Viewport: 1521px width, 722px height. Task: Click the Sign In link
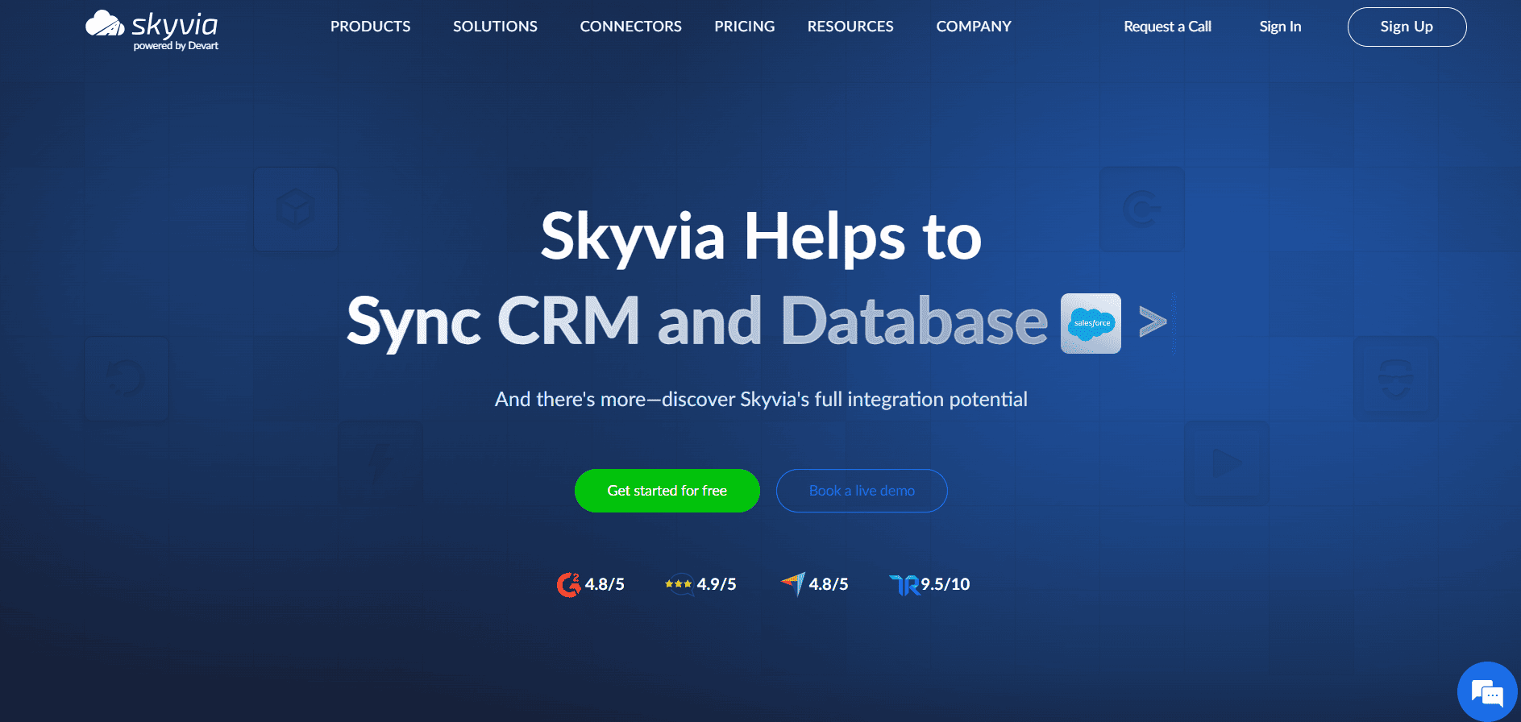click(1280, 27)
